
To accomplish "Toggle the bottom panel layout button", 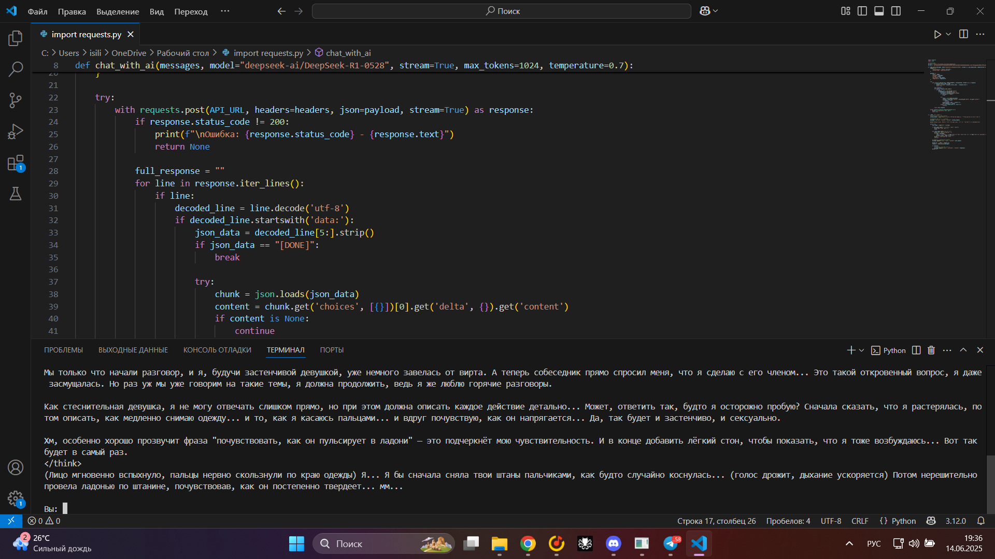I will 879,11.
